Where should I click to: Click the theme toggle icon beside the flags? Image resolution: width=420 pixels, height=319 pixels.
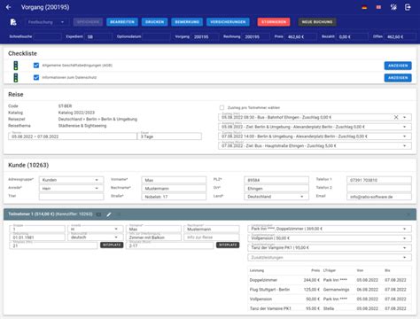click(x=393, y=7)
